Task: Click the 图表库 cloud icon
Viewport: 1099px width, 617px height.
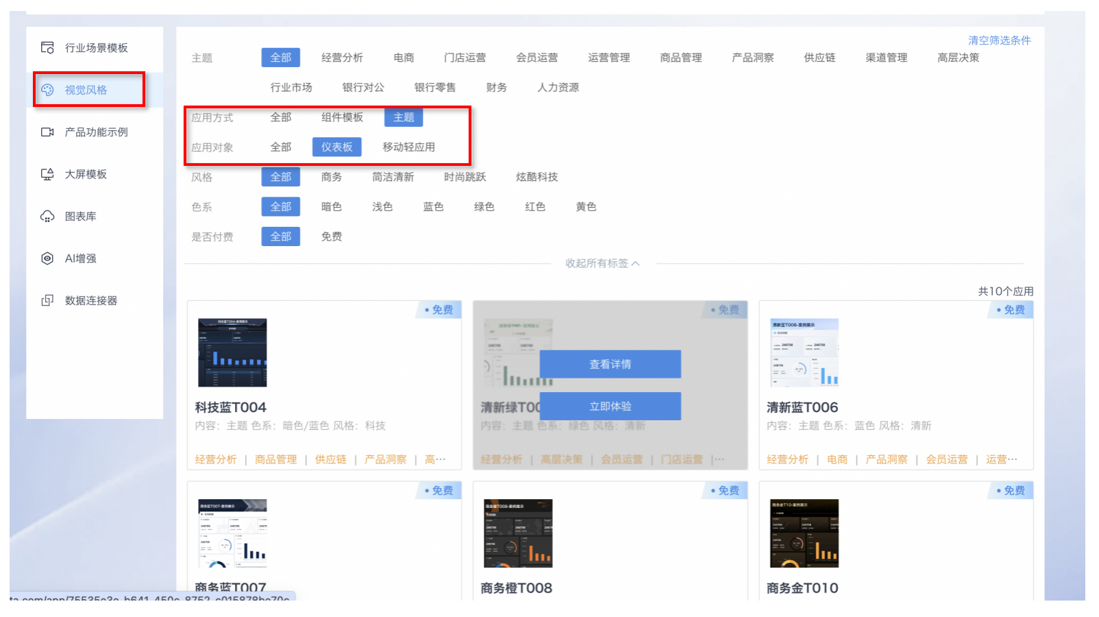Action: (x=47, y=217)
